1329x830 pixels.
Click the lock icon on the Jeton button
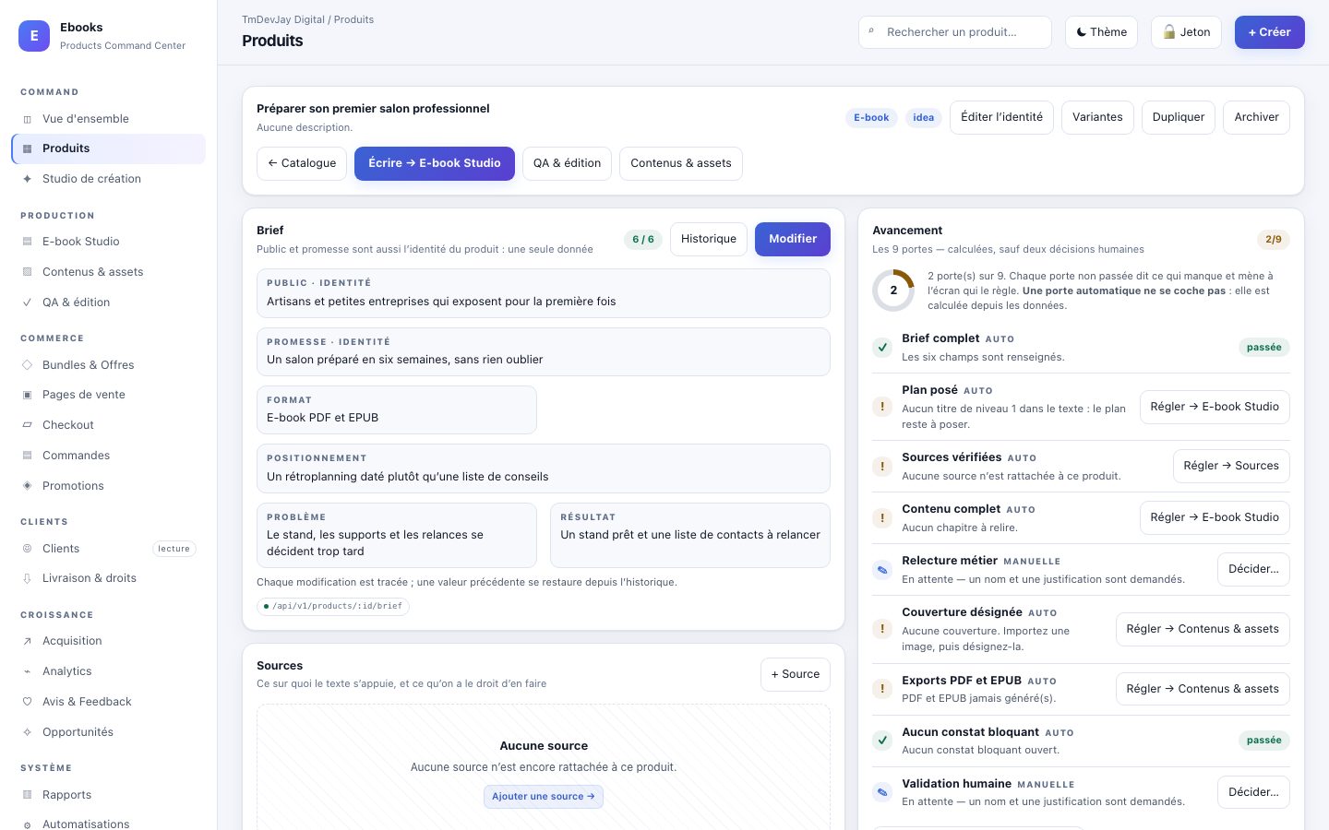pos(1169,32)
